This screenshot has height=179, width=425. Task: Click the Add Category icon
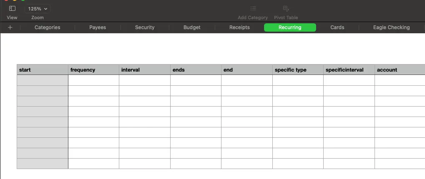click(253, 8)
